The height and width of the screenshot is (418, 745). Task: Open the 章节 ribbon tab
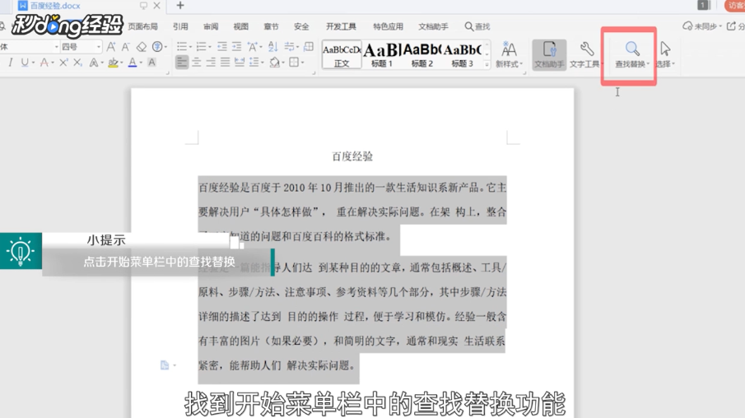(x=272, y=26)
